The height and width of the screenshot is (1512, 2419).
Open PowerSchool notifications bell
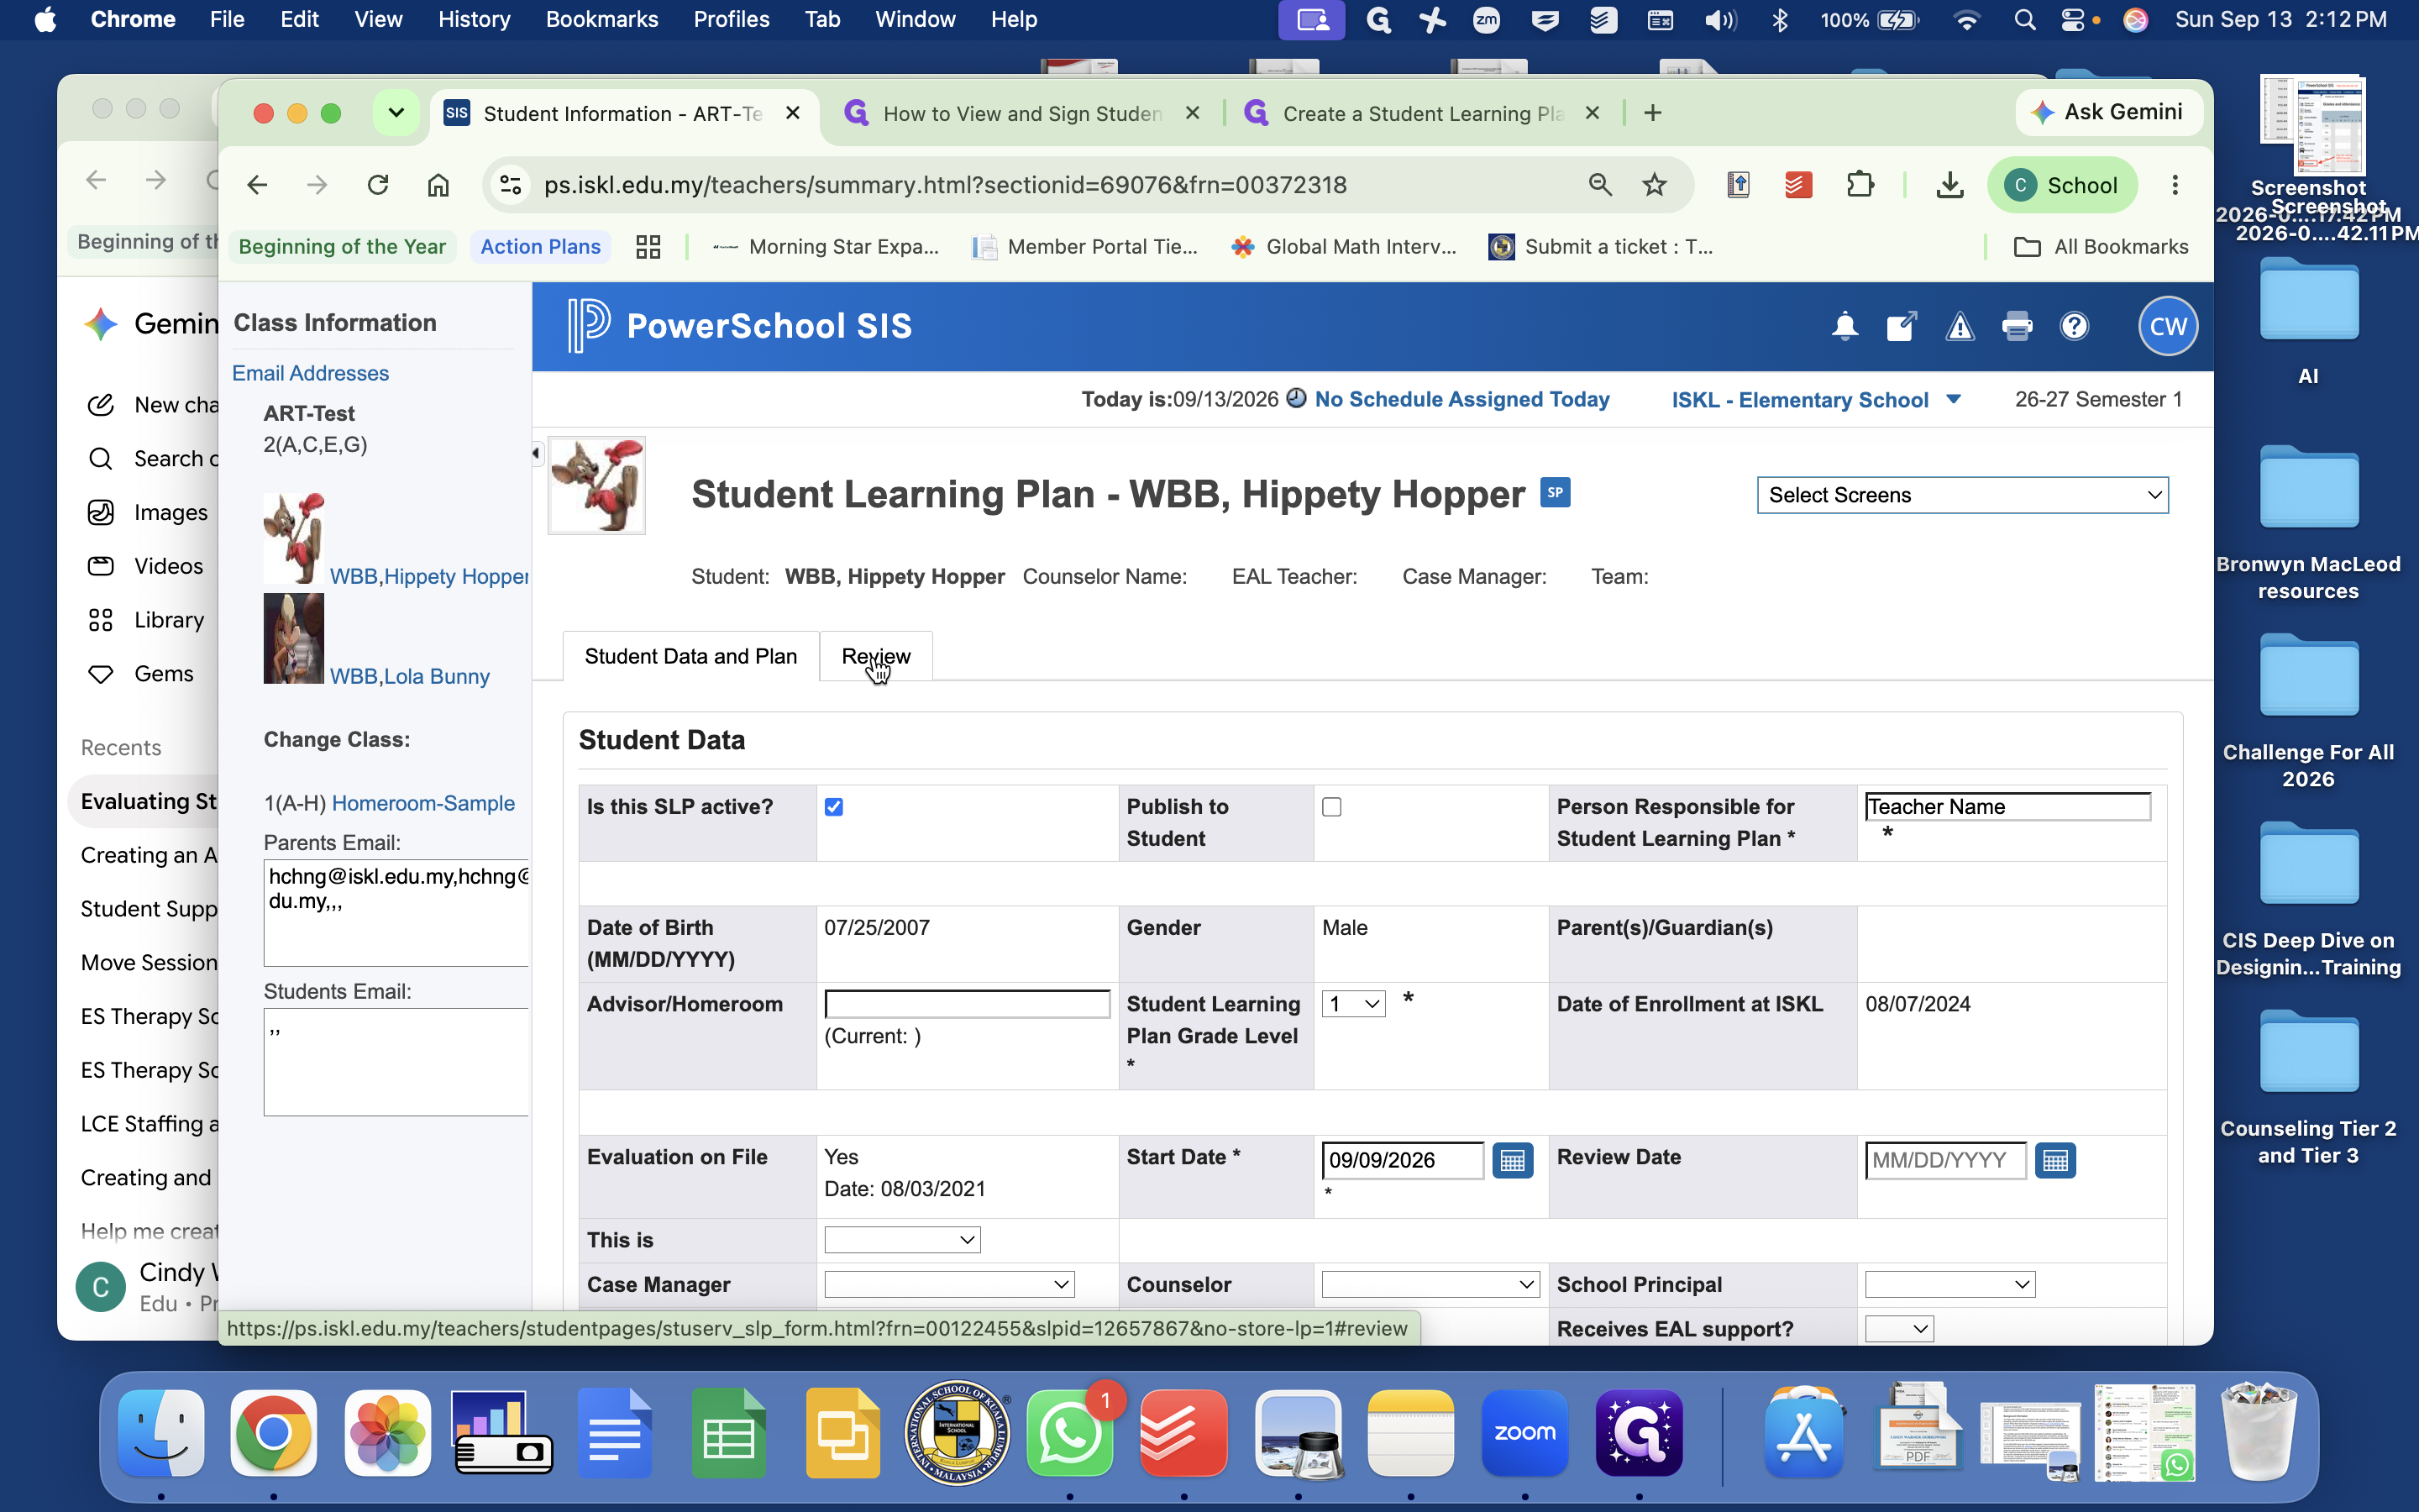click(1844, 326)
